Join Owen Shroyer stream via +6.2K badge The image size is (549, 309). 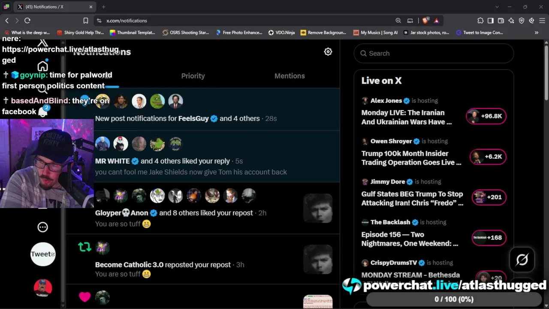[488, 157]
